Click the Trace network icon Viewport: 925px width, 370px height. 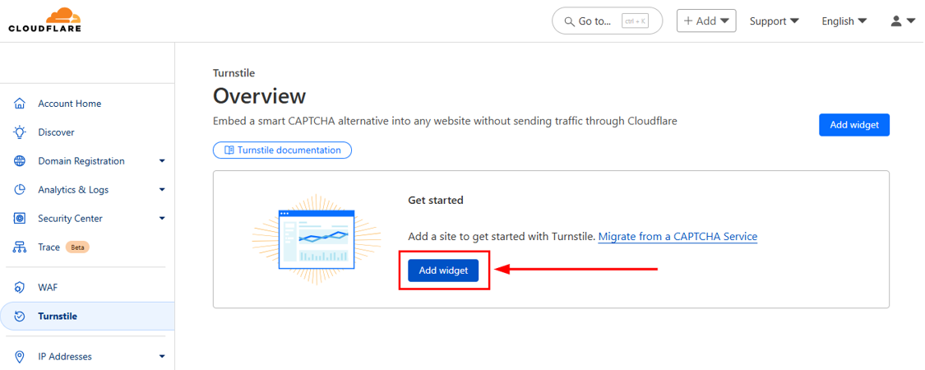pyautogui.click(x=21, y=247)
